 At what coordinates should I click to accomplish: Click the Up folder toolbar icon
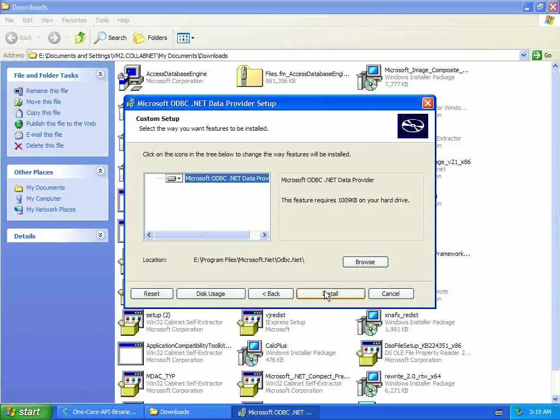click(x=80, y=38)
